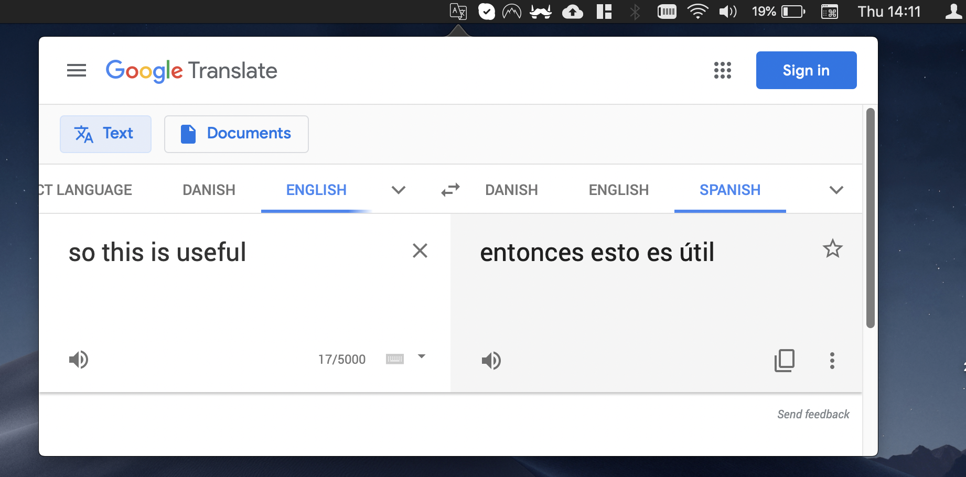This screenshot has height=477, width=966.
Task: Click the 17/5000 character counter
Action: click(342, 360)
